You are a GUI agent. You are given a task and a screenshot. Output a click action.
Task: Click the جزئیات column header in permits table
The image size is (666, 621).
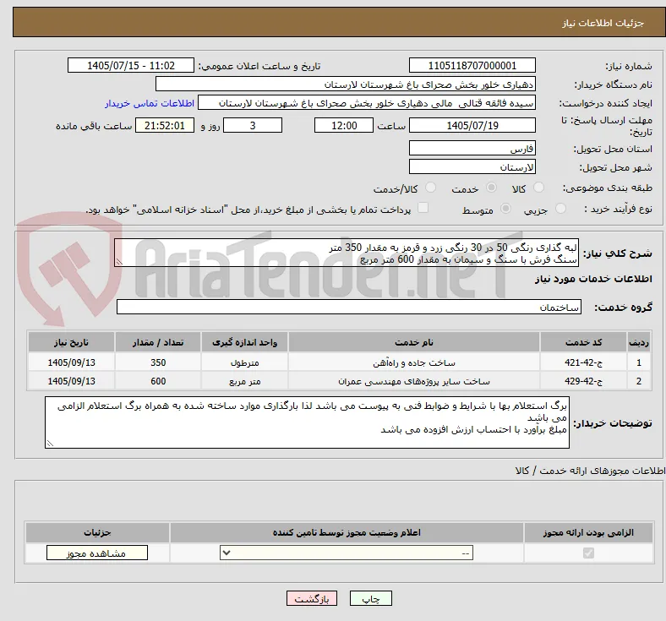click(97, 532)
